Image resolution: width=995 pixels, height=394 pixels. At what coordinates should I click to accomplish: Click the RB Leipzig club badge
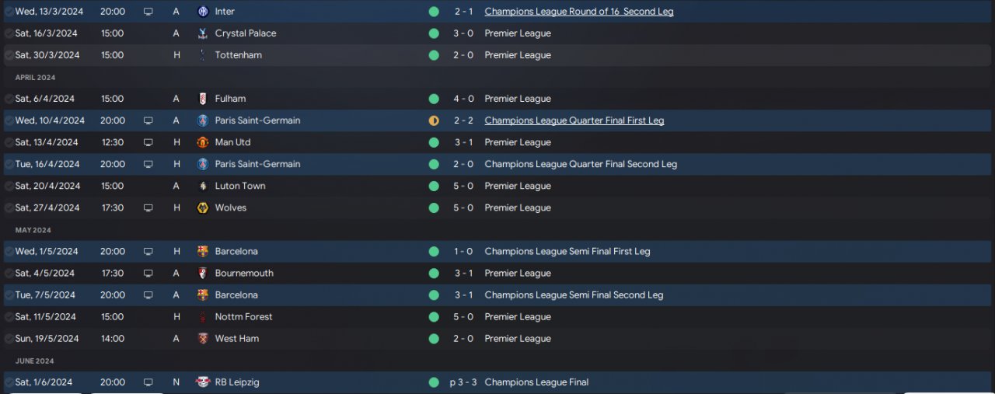[203, 382]
